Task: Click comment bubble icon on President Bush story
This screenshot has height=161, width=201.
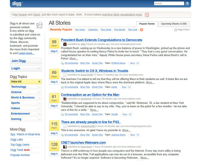Action: [62, 63]
